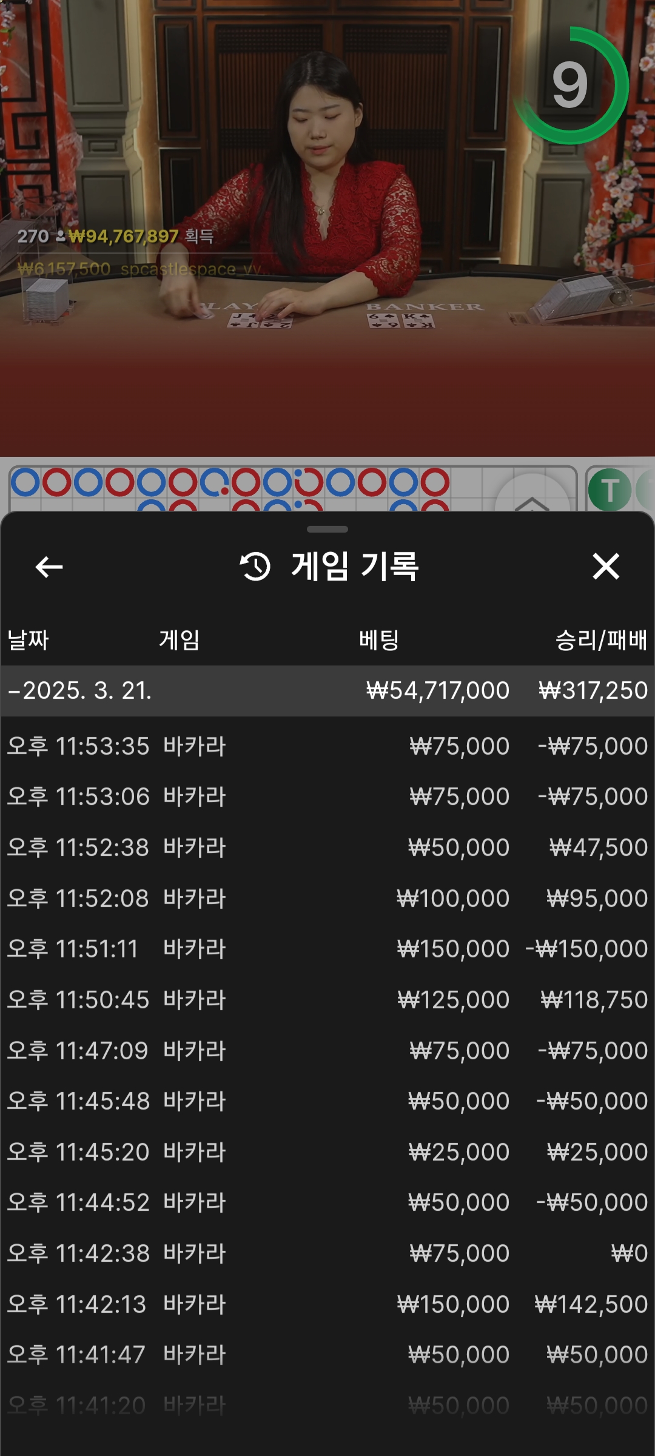Click the first blue circle in roadmap

[25, 482]
